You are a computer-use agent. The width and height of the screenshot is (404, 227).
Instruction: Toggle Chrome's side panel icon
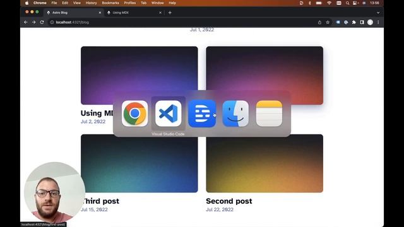[362, 23]
